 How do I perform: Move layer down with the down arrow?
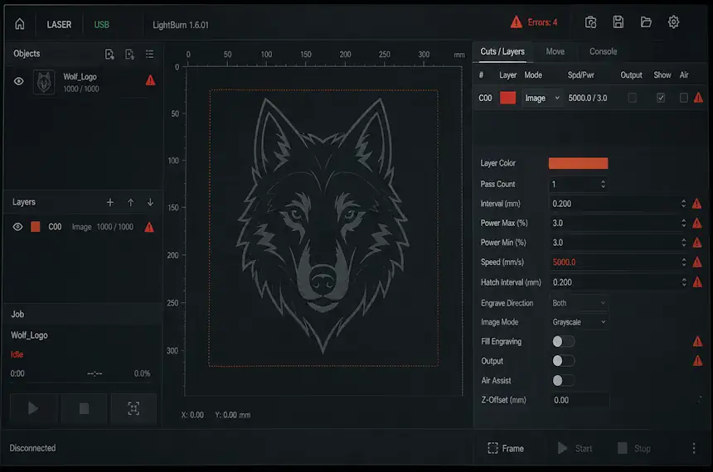[x=150, y=202]
